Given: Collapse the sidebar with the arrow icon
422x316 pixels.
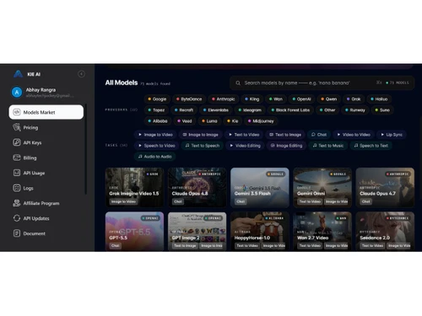Looking at the screenshot, I should pyautogui.click(x=81, y=74).
